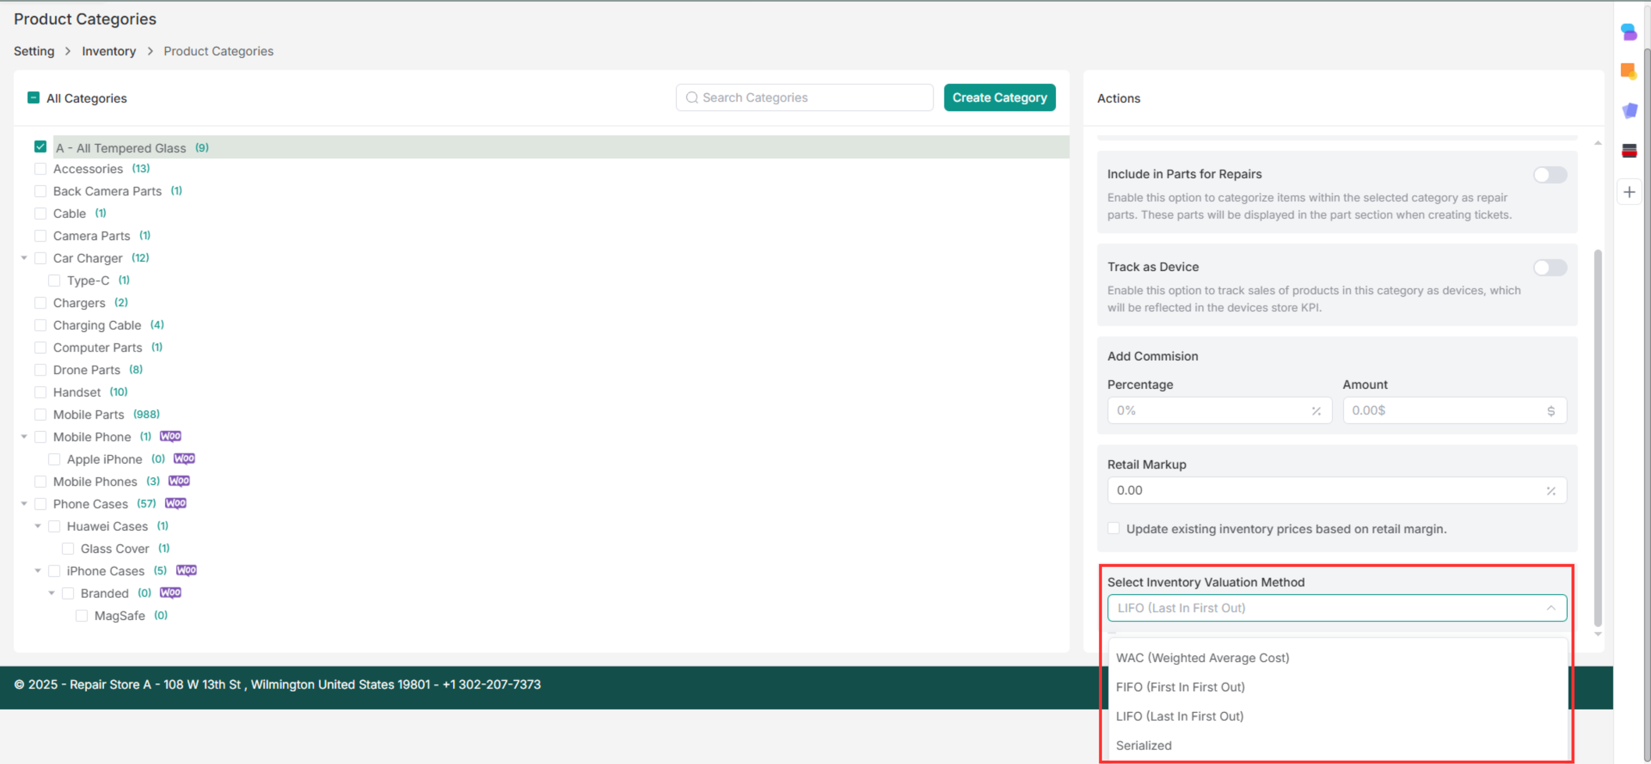Click the Actions panel scroll down arrow

coord(1598,634)
